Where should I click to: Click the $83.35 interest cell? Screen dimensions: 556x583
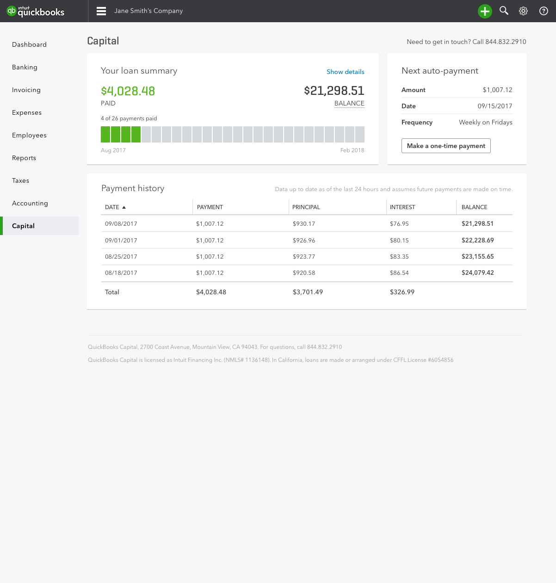[x=399, y=256]
